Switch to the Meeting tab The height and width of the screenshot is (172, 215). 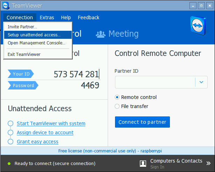pyautogui.click(x=117, y=34)
